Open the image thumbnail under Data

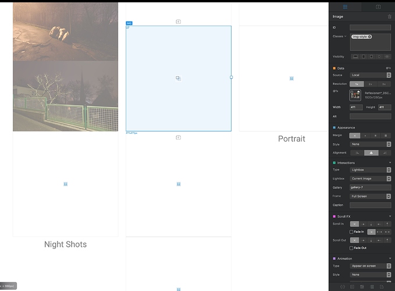click(x=355, y=95)
